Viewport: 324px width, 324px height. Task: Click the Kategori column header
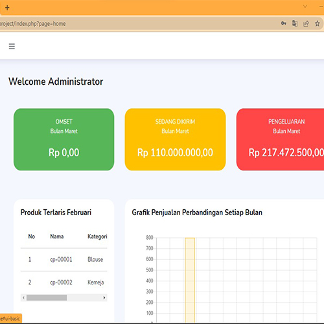pos(97,237)
